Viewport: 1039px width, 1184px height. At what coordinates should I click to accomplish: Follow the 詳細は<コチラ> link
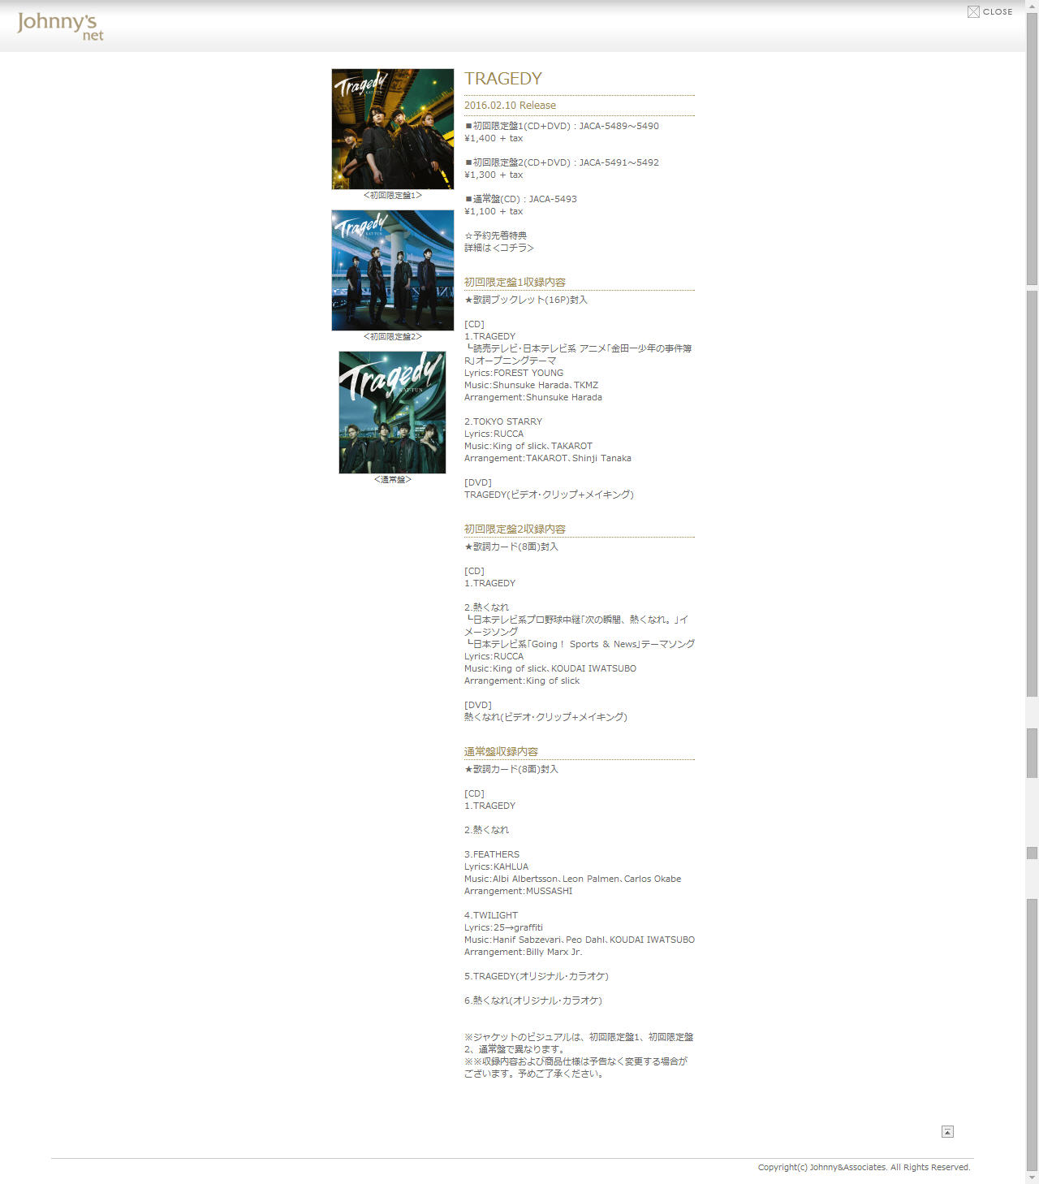coord(499,248)
